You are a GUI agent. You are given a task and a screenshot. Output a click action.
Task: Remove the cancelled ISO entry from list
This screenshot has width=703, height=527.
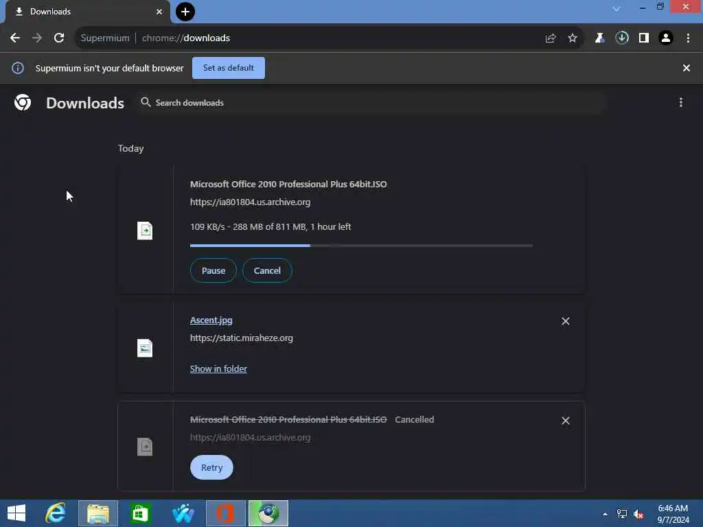tap(566, 421)
